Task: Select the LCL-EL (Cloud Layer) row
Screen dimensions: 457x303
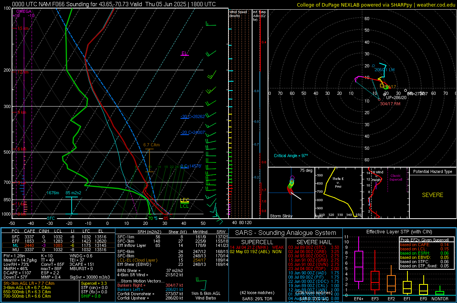Action: pos(173,260)
